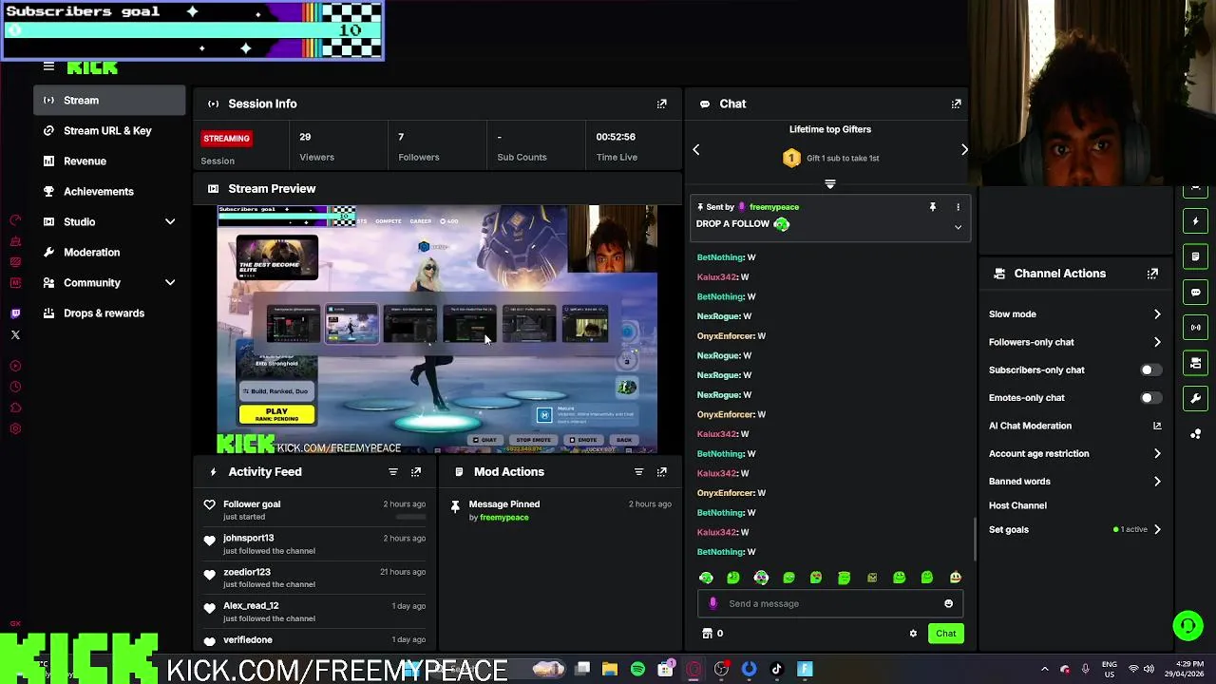
Task: Toggle the lightning bolt widget in right rail
Action: click(1196, 220)
